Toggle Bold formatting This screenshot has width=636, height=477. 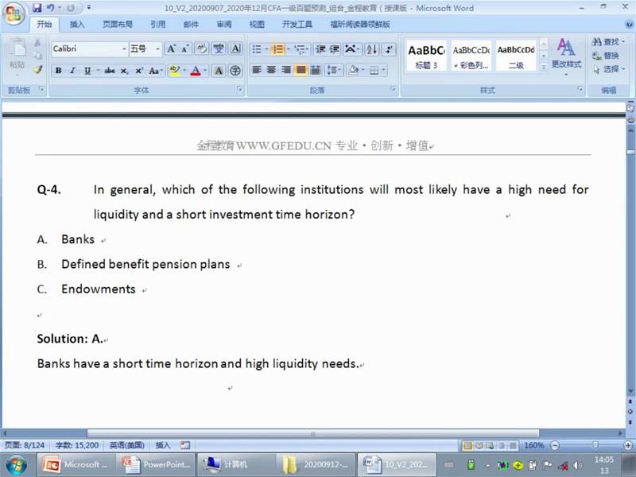tap(58, 71)
